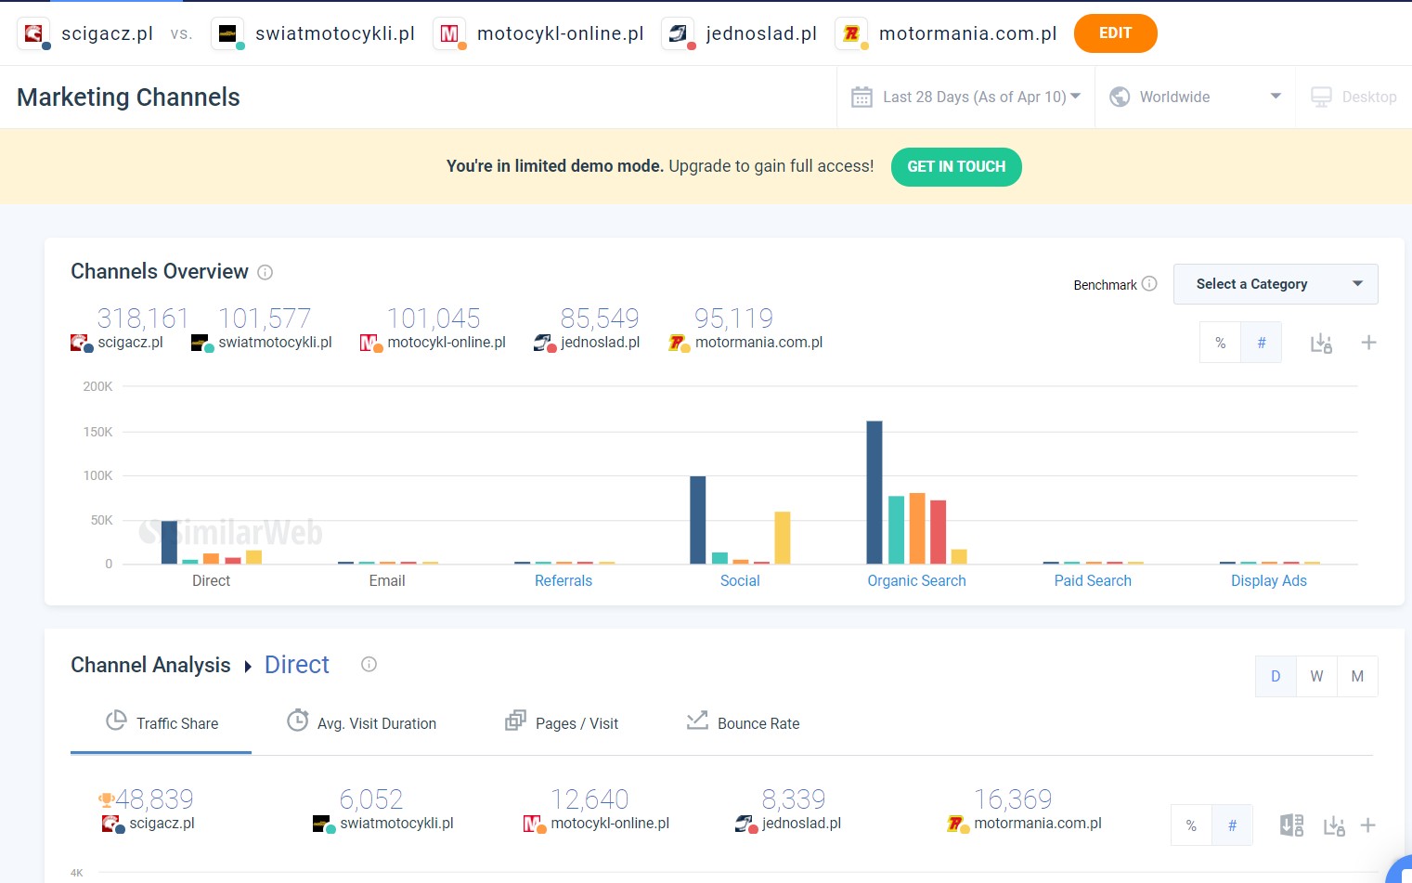The height and width of the screenshot is (883, 1412).
Task: Toggle Channel Analysis to percent view
Action: (1191, 825)
